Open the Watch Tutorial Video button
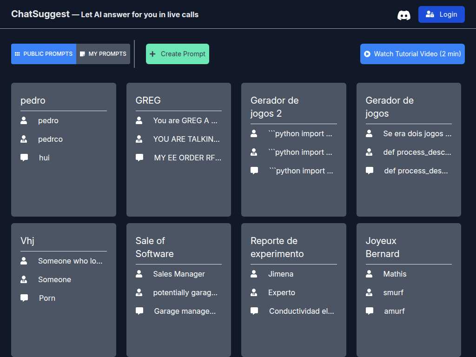The height and width of the screenshot is (357, 476). point(413,54)
